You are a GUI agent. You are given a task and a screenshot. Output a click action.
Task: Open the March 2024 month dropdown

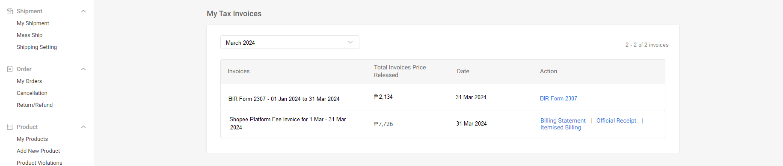290,42
